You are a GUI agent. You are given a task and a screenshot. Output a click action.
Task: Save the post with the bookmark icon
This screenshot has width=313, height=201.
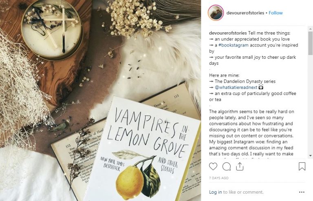302,166
